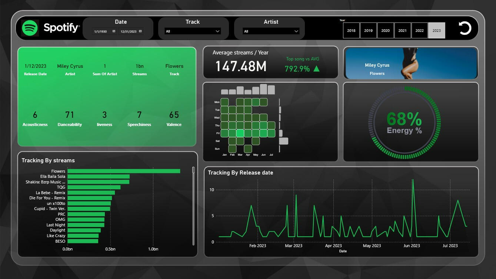This screenshot has width=496, height=279.
Task: Click the Miley Cyrus Flowers album image
Action: coord(410,63)
